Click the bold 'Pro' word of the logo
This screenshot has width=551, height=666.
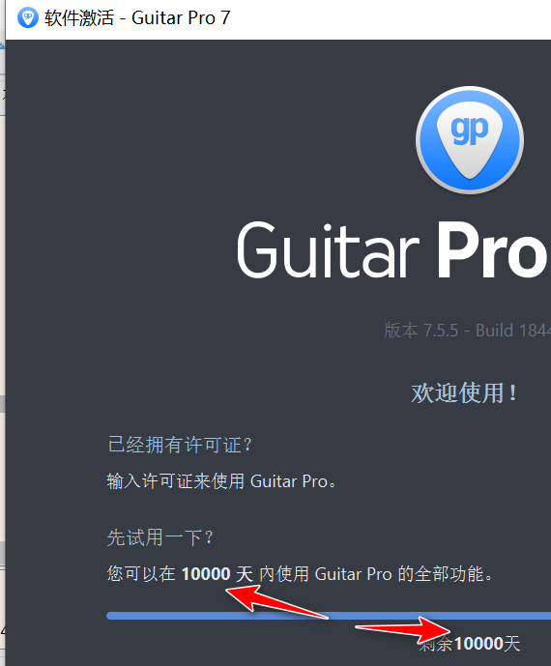[493, 250]
